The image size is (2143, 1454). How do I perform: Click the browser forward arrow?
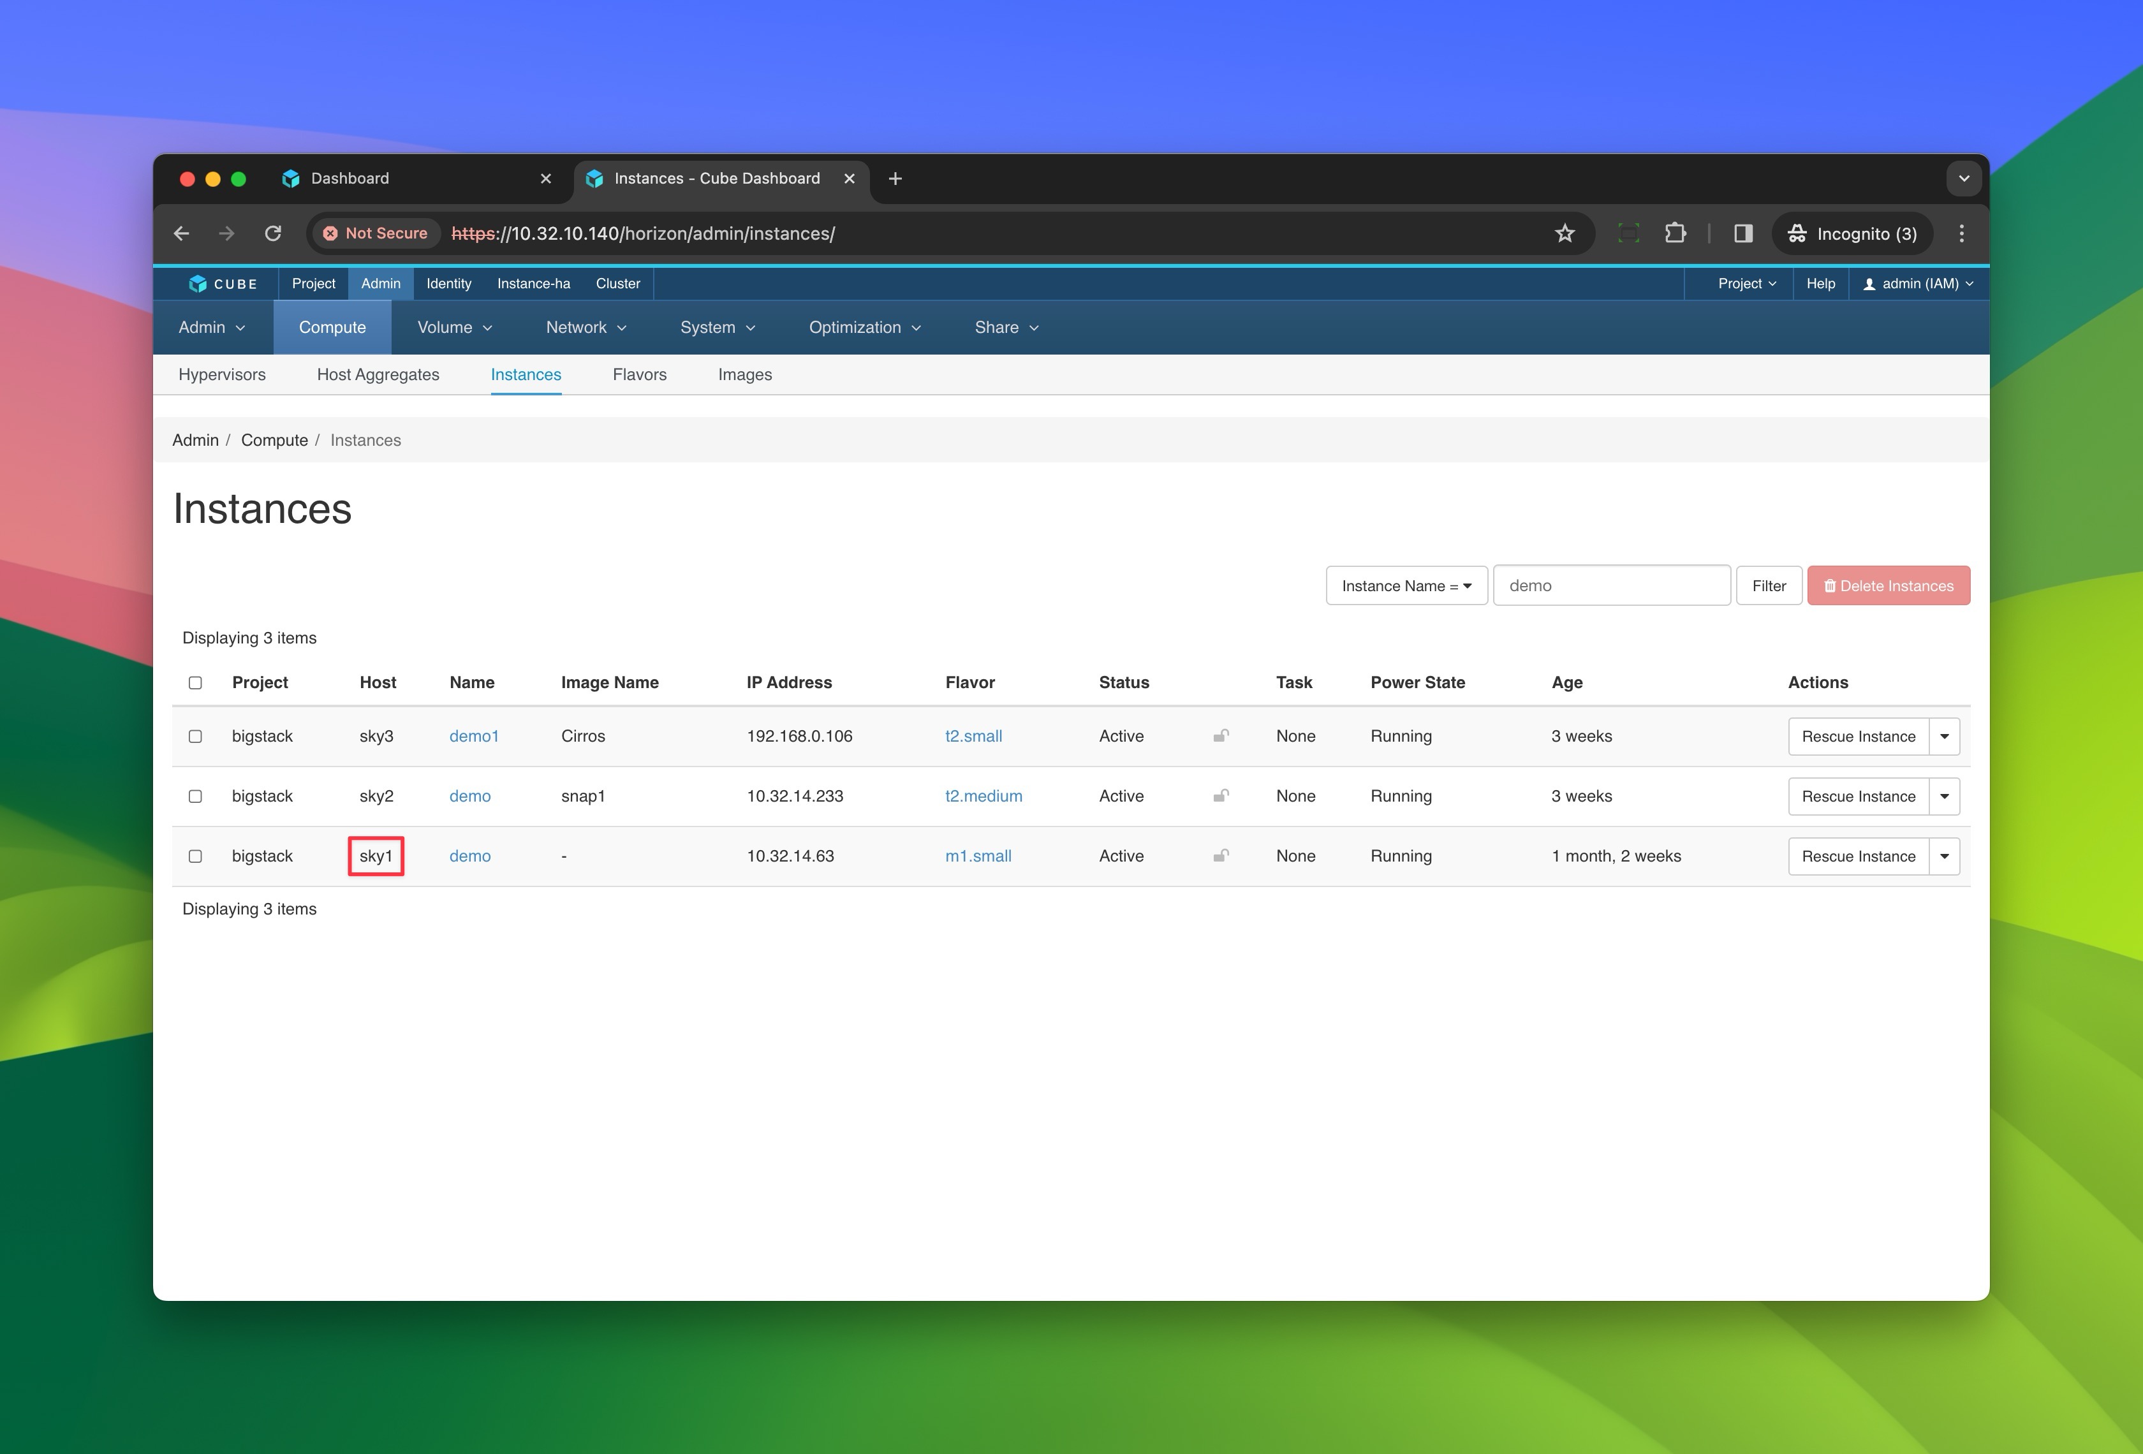[227, 233]
